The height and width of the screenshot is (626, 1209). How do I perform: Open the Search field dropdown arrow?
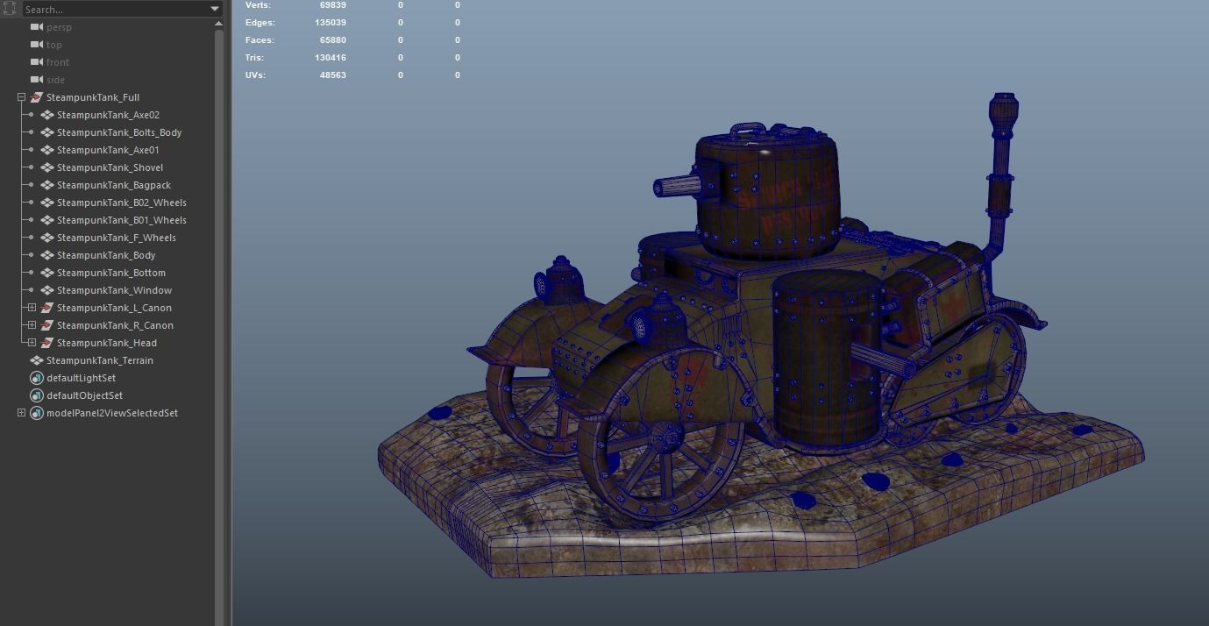(215, 9)
